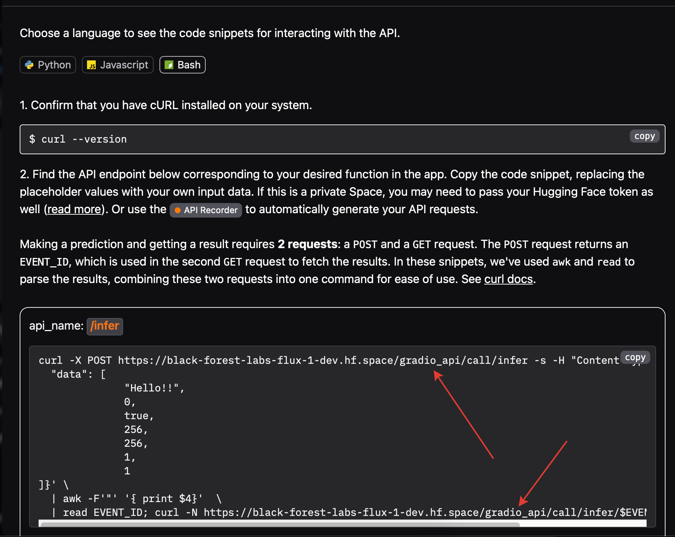The image size is (675, 537).
Task: Switch to the Javascript snippet tab
Action: pos(118,65)
